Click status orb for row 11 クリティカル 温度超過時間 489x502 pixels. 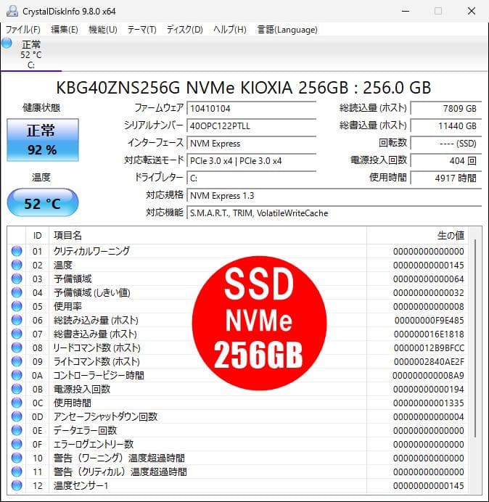click(x=17, y=472)
